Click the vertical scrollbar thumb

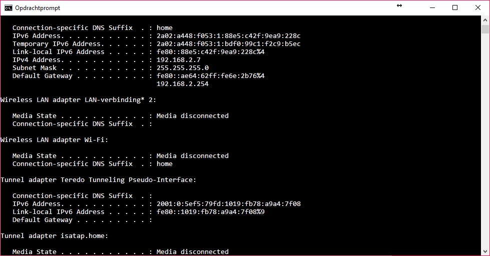pos(485,28)
